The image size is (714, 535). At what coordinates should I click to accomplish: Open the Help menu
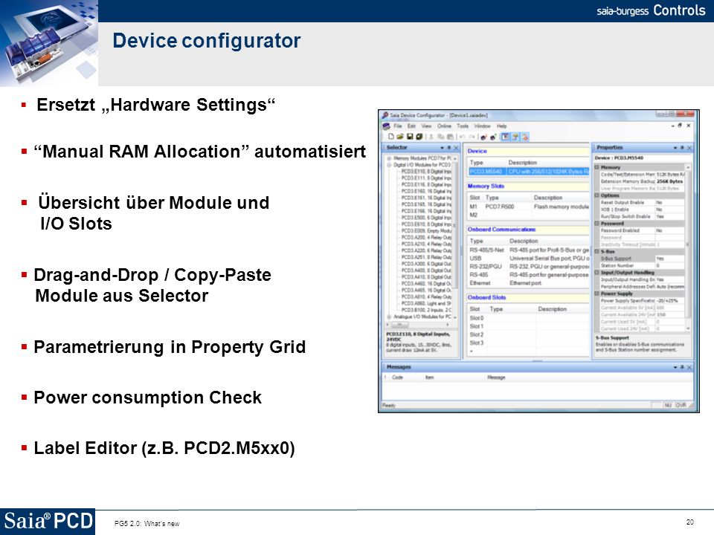pos(501,126)
